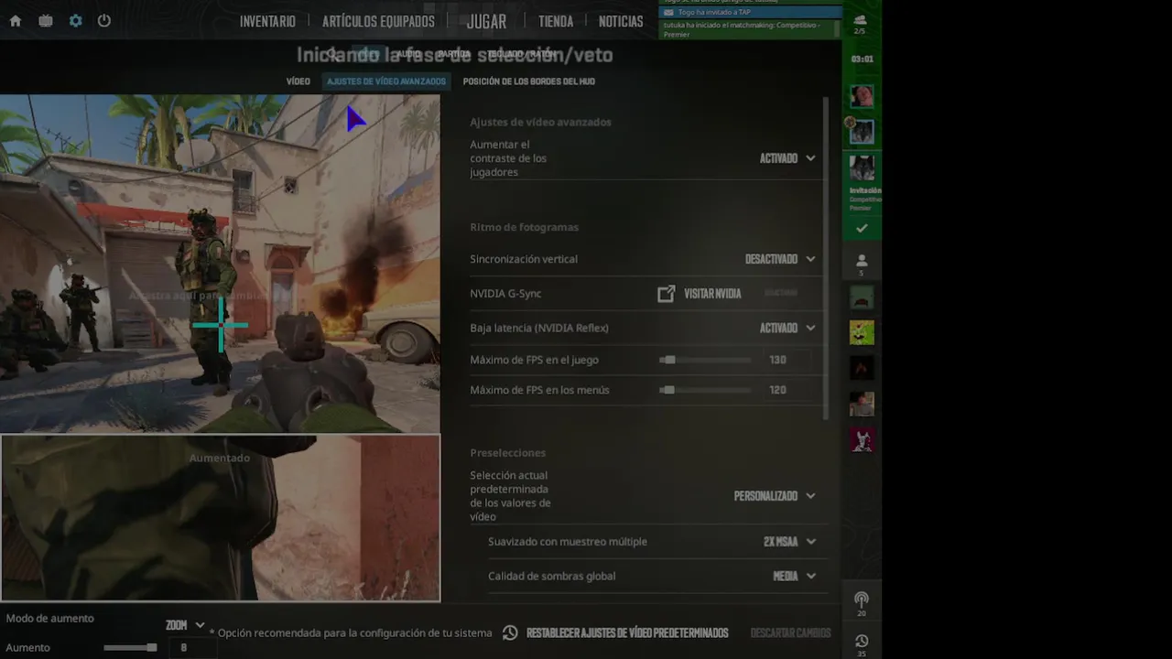
Task: Open Calidad de sombras global dropdown
Action: pyautogui.click(x=794, y=576)
